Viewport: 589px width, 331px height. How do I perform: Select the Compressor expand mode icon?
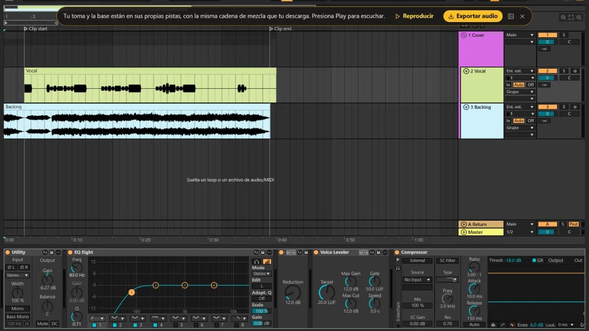click(512, 325)
